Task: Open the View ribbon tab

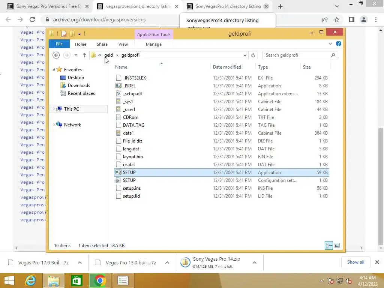Action: (123, 44)
